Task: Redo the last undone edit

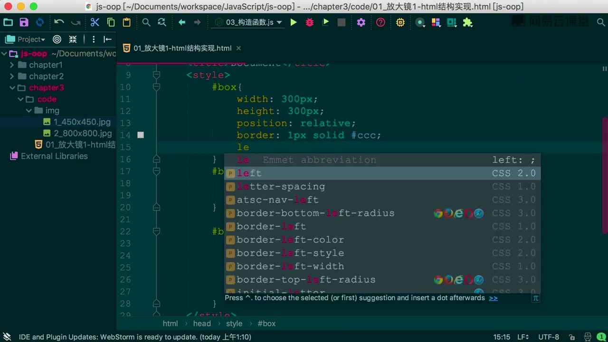Action: (x=76, y=22)
